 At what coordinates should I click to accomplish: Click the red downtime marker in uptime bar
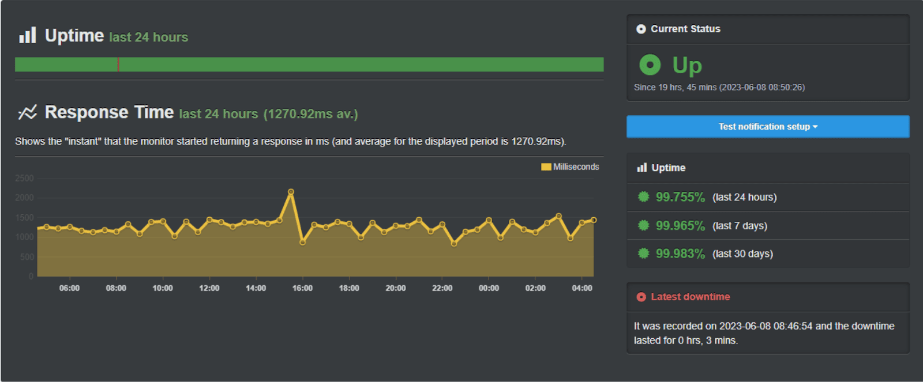118,65
